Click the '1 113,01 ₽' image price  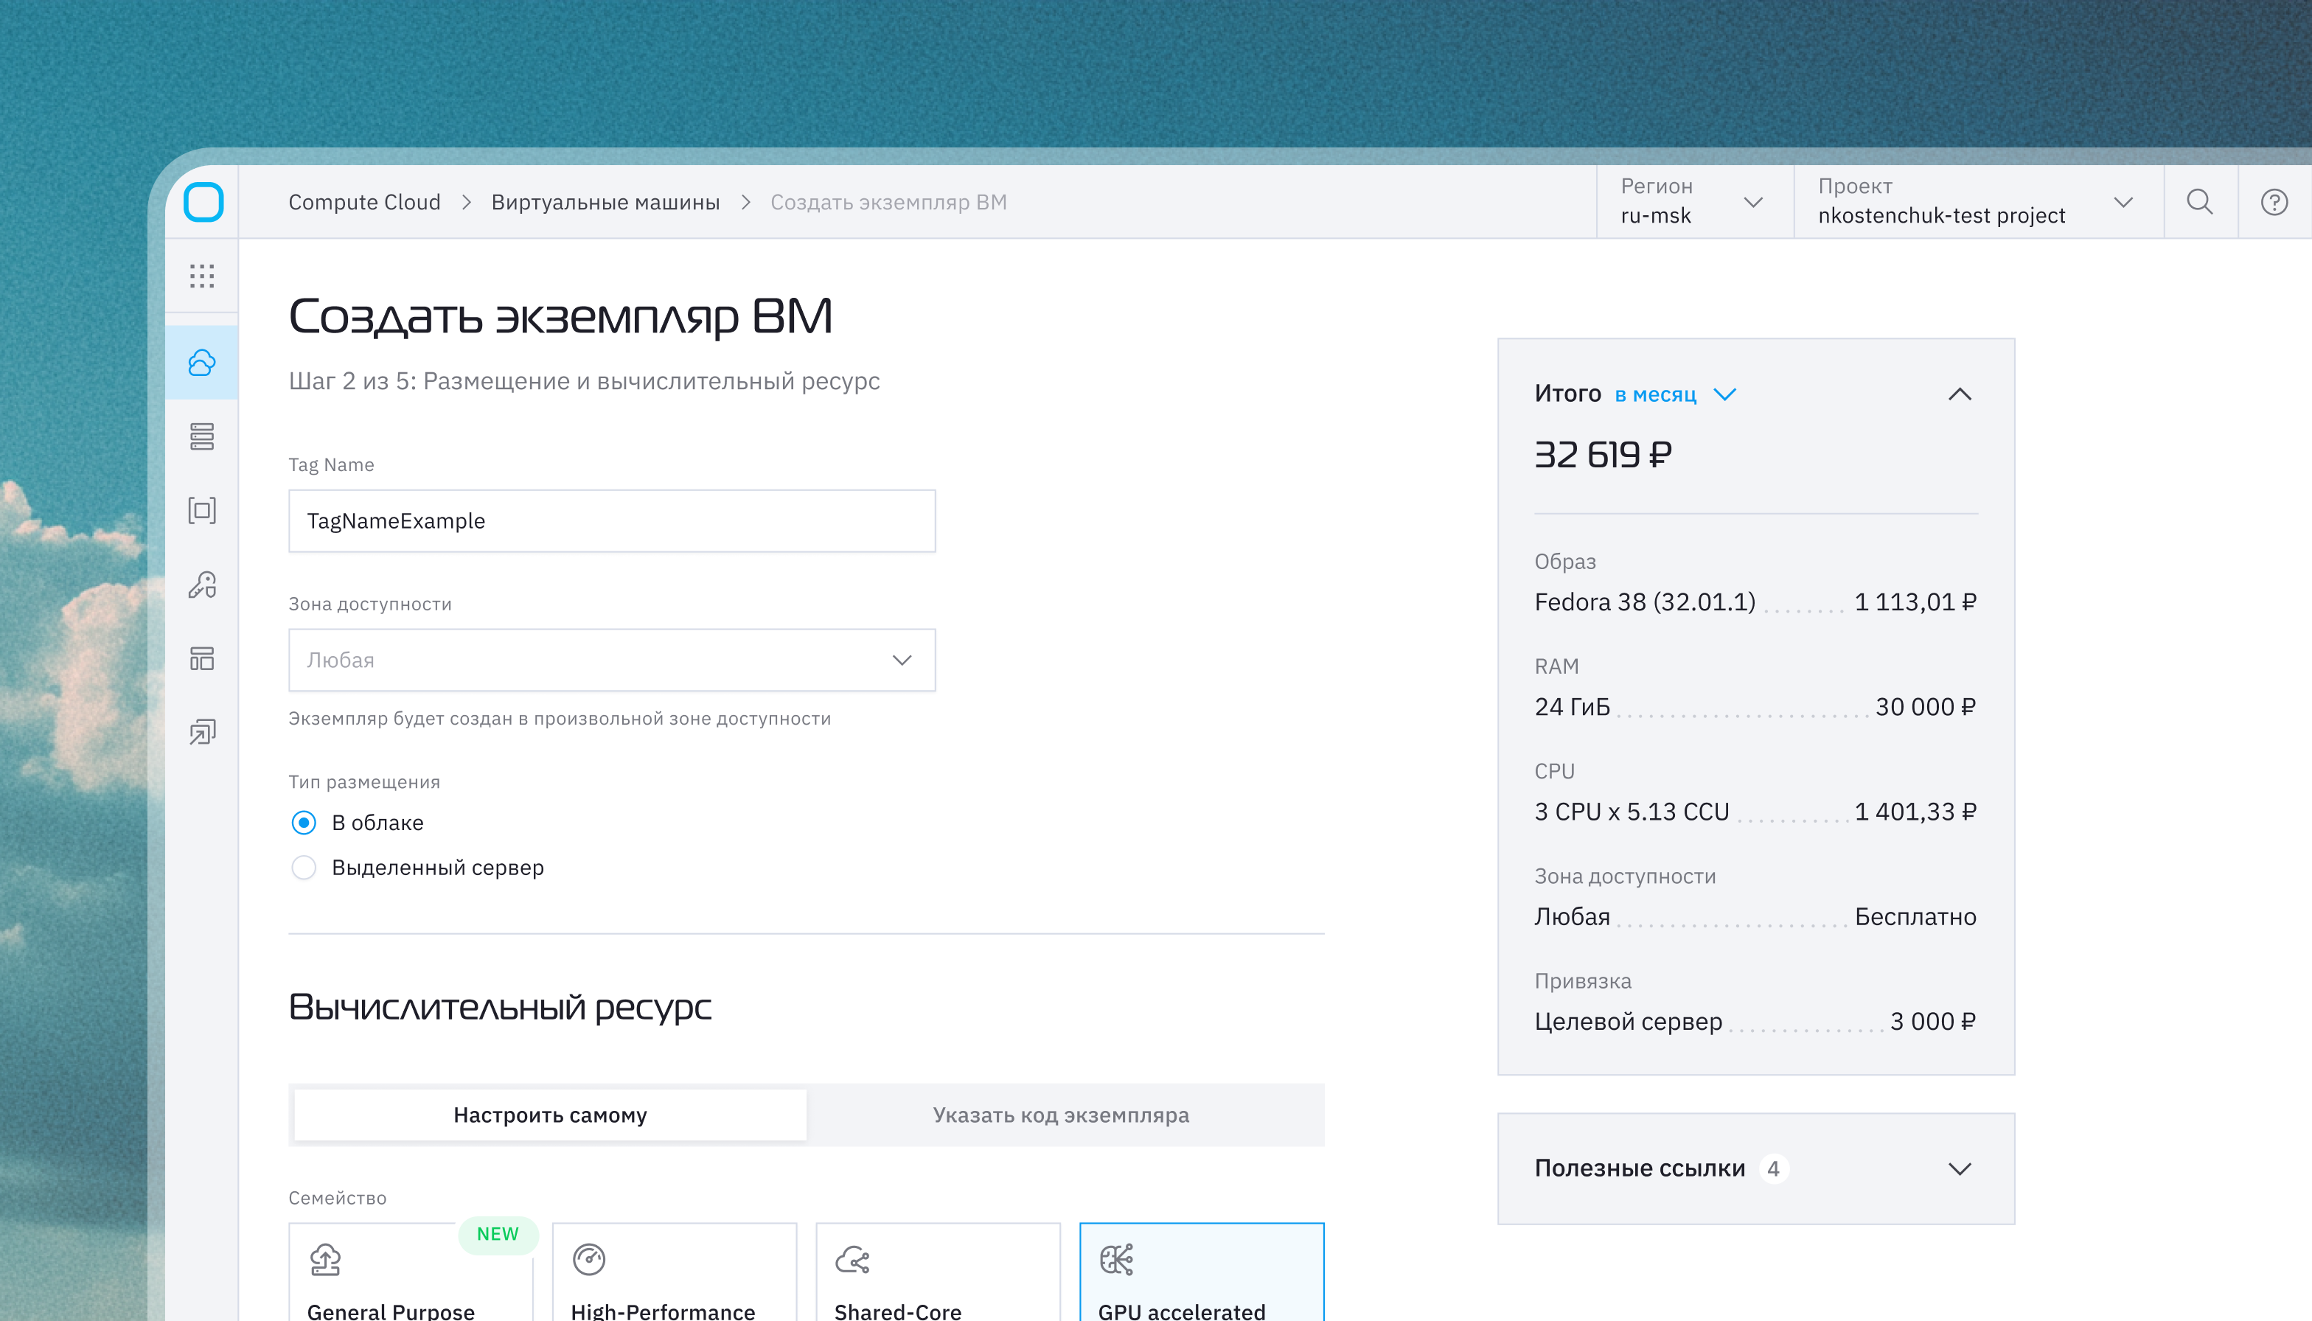(x=1915, y=602)
